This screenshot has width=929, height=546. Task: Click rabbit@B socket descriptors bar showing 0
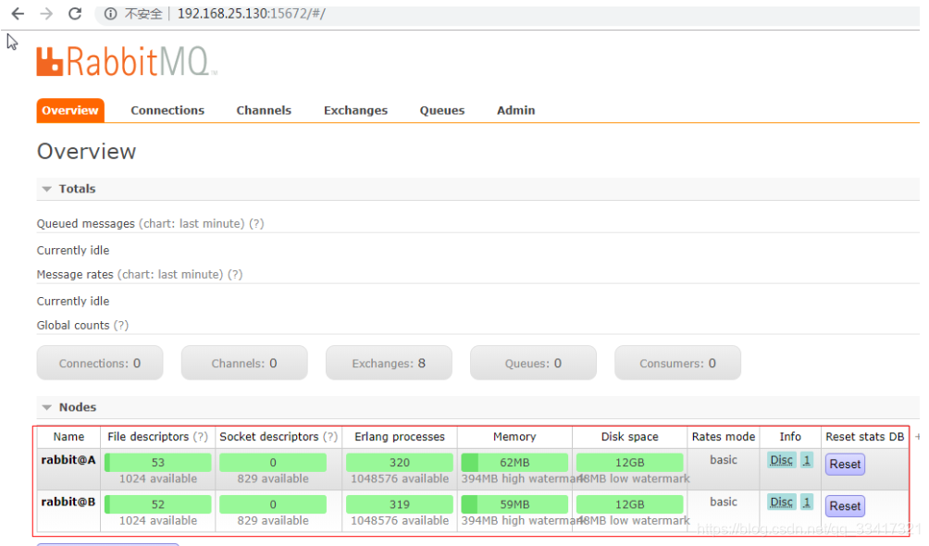point(273,504)
